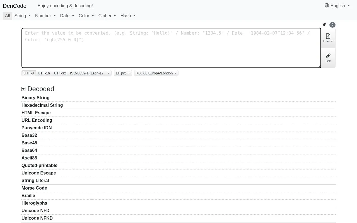Open the Cipher menu
This screenshot has height=223, width=357.
pos(107,16)
